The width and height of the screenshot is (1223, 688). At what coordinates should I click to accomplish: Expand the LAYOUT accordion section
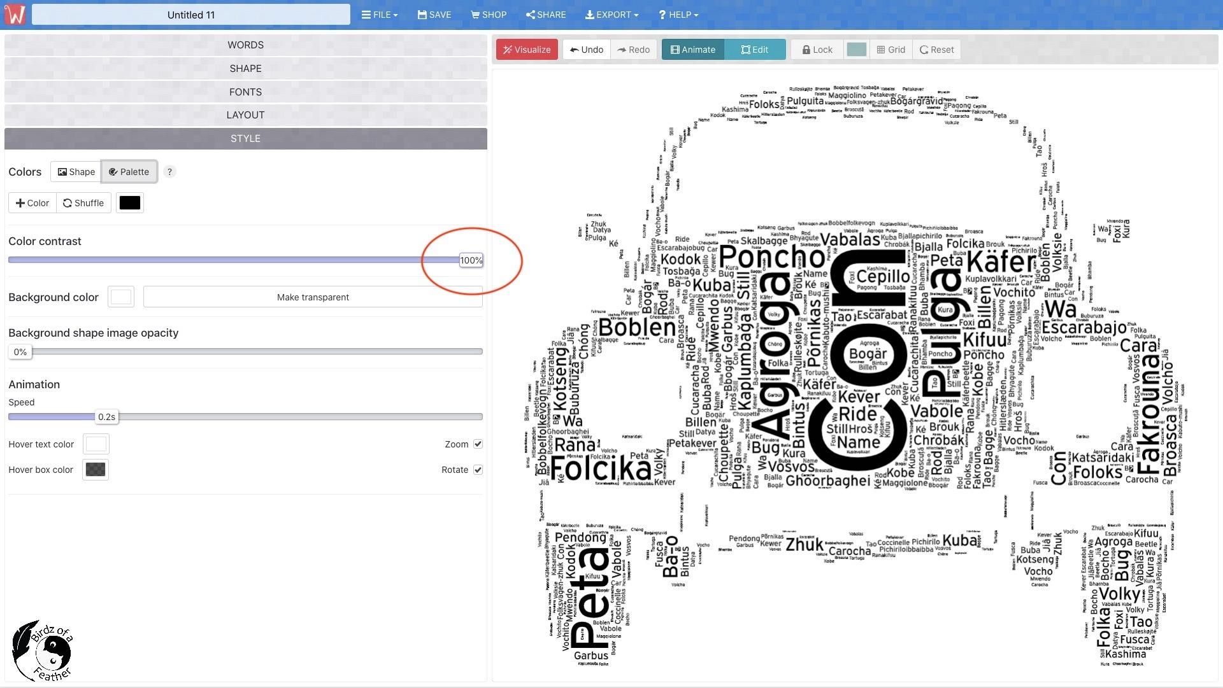coord(246,115)
